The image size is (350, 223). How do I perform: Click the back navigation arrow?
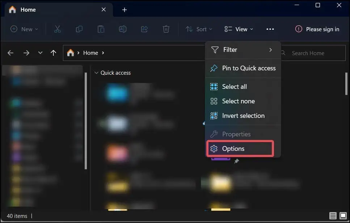(x=10, y=53)
